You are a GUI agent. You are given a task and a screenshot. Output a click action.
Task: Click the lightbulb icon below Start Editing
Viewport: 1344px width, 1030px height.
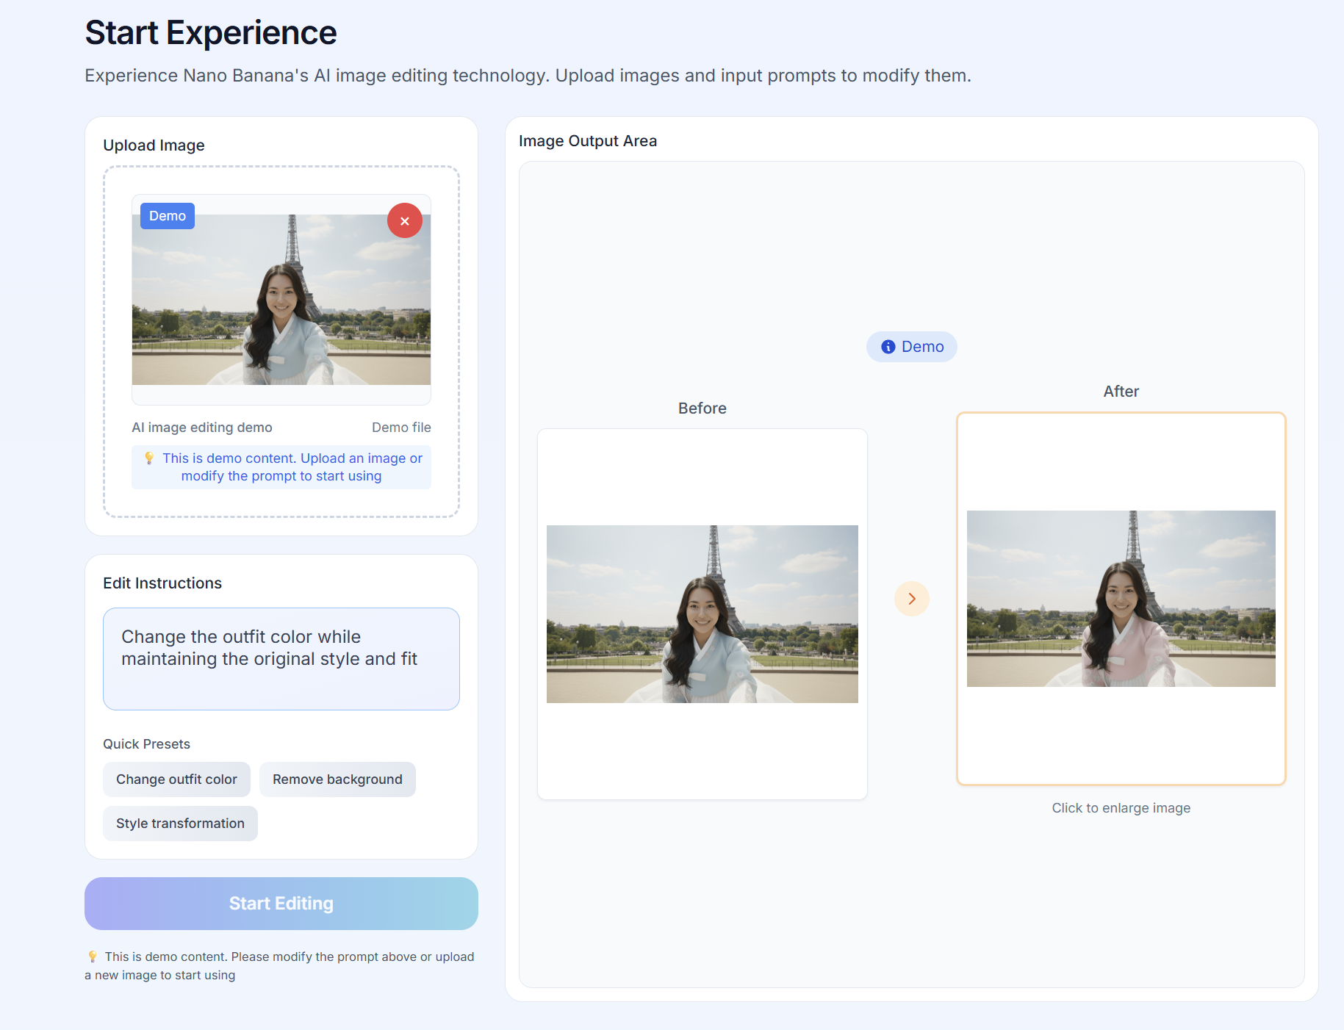click(x=93, y=957)
